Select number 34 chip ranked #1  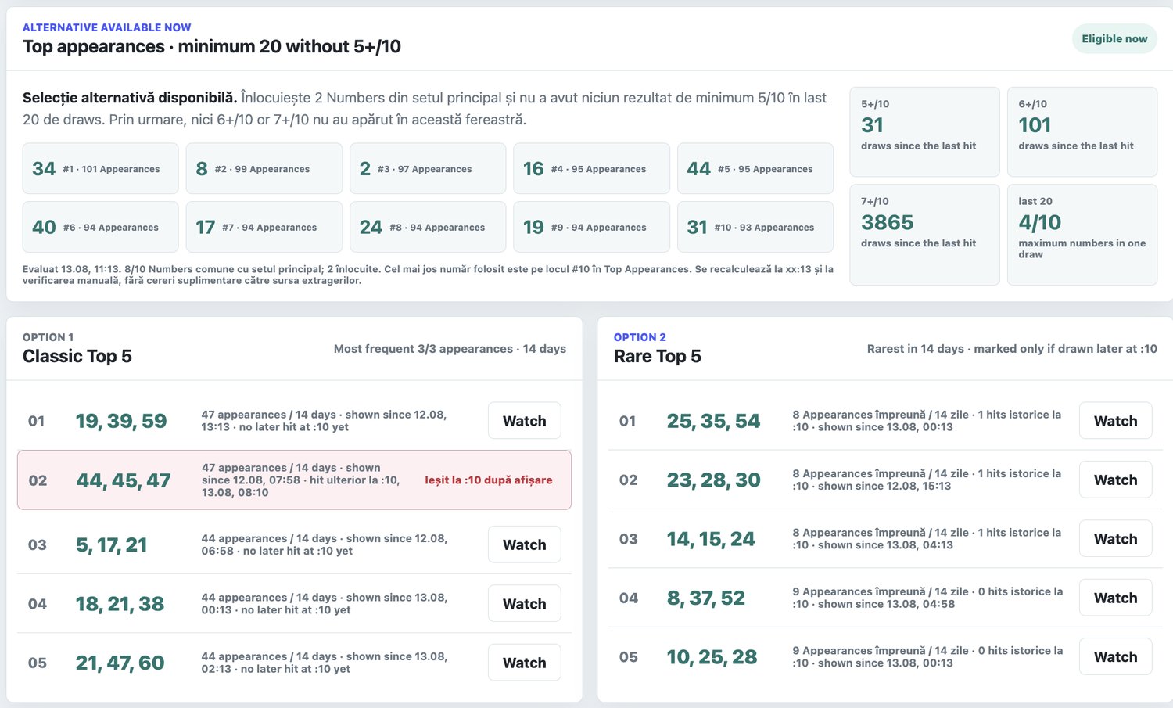[x=101, y=168]
